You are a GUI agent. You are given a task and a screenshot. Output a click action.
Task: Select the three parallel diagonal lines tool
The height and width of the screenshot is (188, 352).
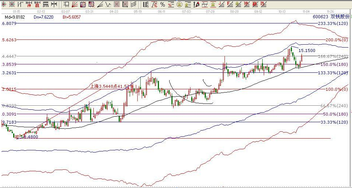click(x=134, y=4)
